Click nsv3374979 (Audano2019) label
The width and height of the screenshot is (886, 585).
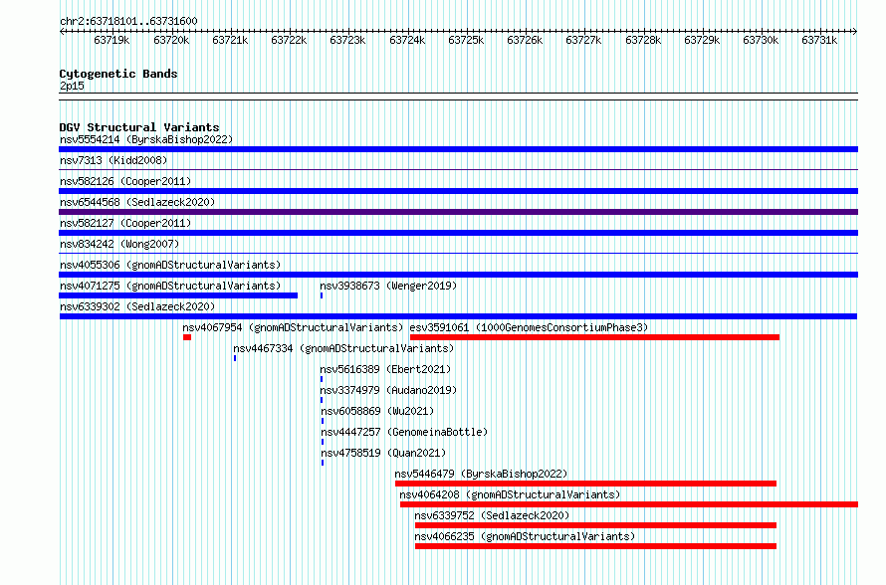[388, 390]
